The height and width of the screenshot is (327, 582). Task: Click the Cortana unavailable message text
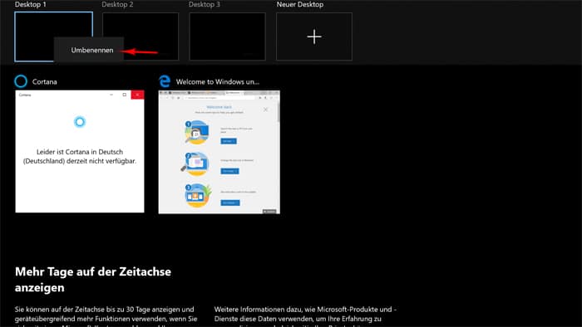click(80, 156)
